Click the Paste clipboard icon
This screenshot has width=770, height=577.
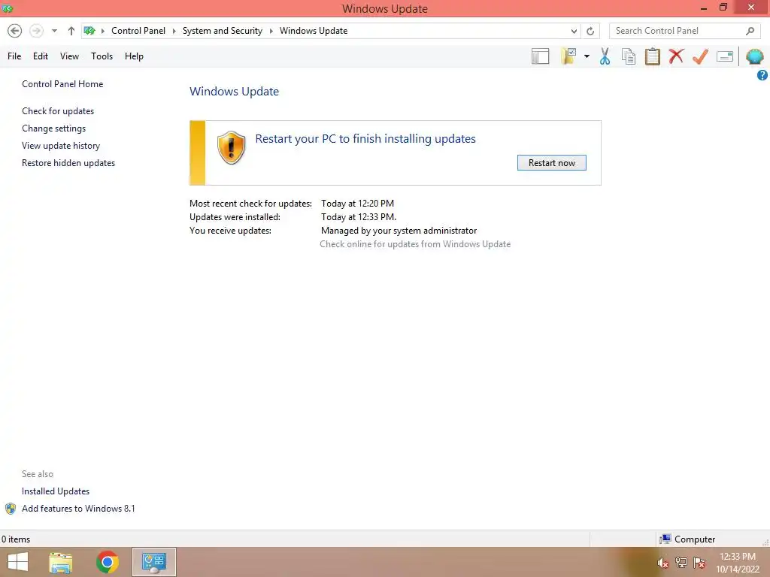tap(652, 56)
